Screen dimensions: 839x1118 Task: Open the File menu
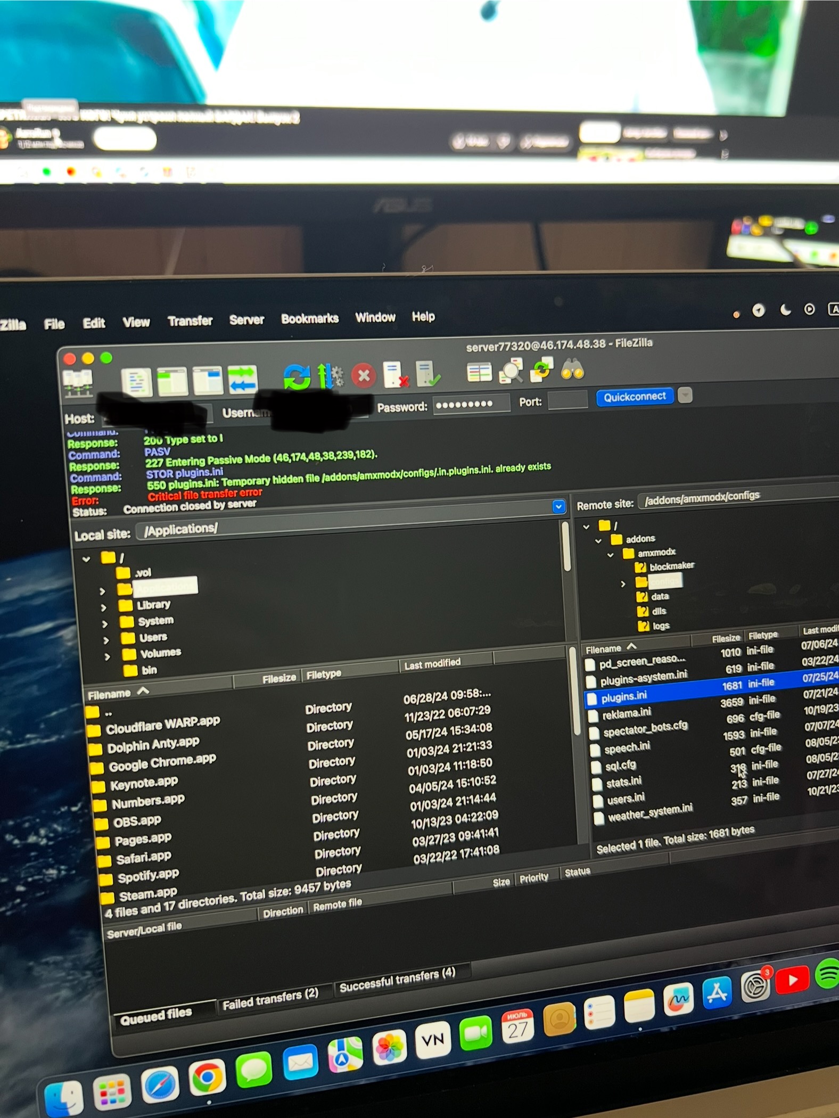point(54,324)
